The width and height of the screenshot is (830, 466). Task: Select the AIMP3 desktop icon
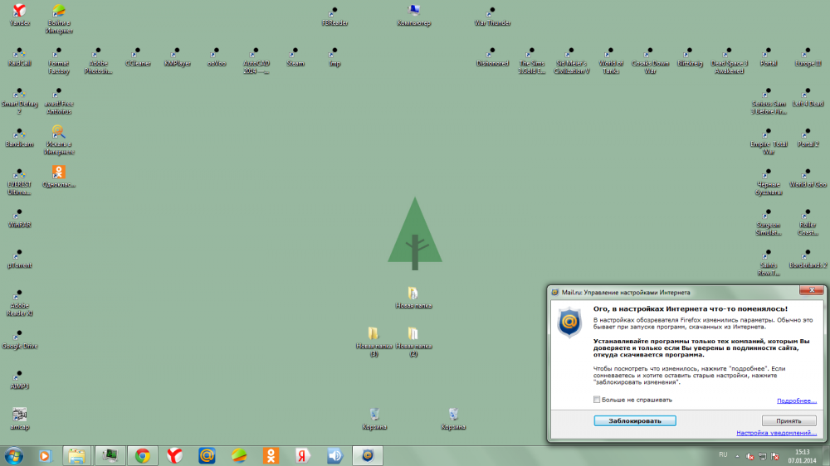(x=20, y=380)
